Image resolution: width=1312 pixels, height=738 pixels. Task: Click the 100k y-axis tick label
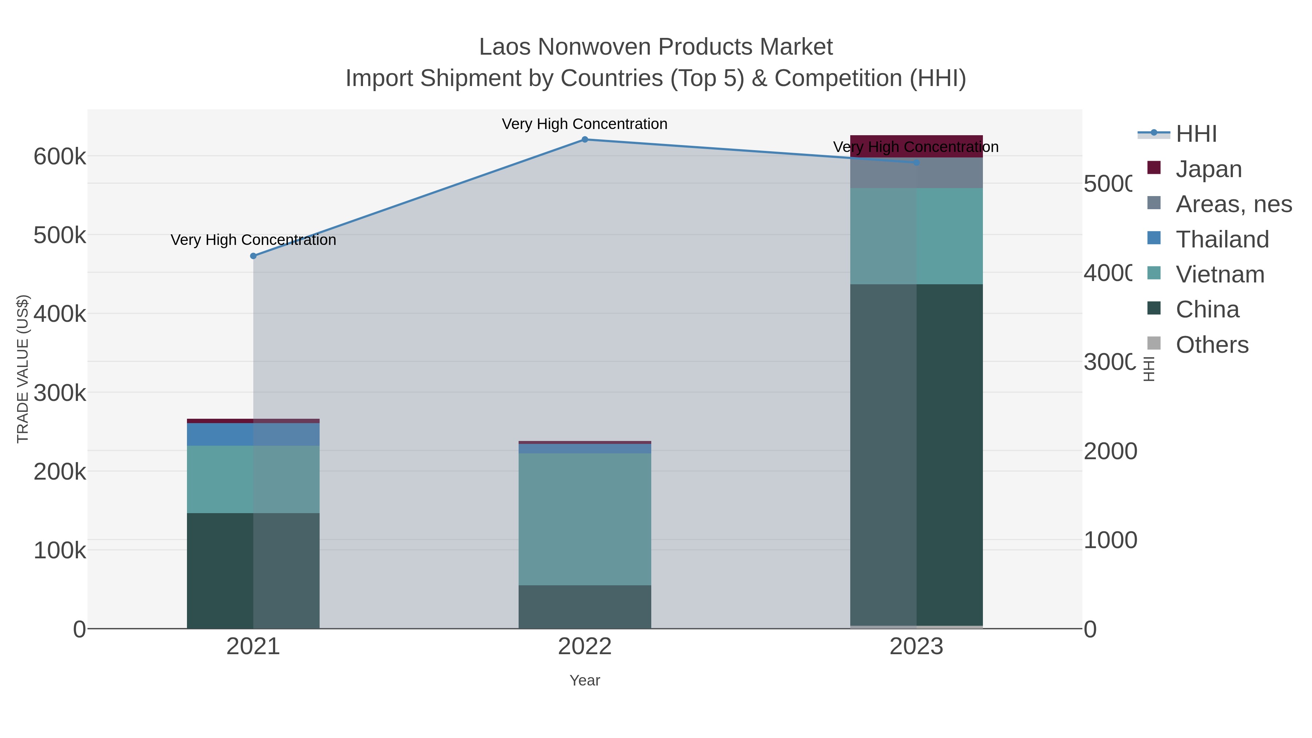[60, 551]
